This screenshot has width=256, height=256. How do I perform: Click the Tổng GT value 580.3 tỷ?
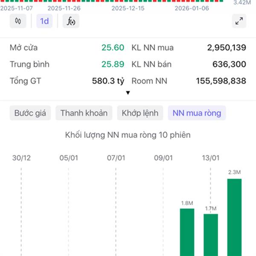[108, 81]
